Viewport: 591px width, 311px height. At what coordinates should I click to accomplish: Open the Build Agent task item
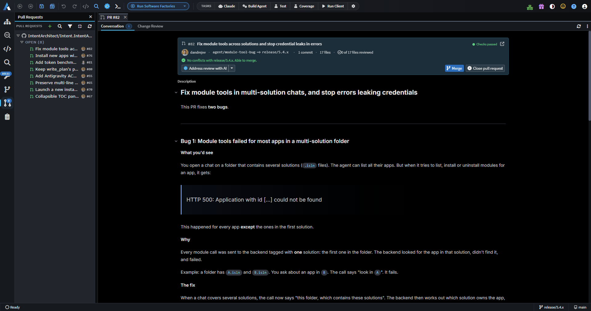255,6
